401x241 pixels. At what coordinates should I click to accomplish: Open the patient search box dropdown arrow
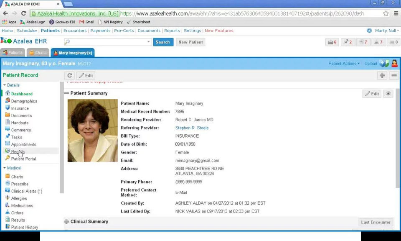coord(149,42)
